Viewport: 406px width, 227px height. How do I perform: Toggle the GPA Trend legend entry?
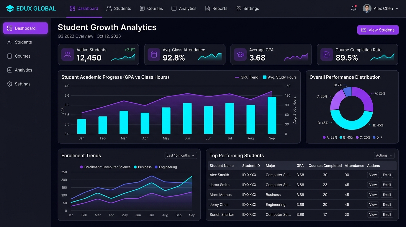(x=246, y=77)
